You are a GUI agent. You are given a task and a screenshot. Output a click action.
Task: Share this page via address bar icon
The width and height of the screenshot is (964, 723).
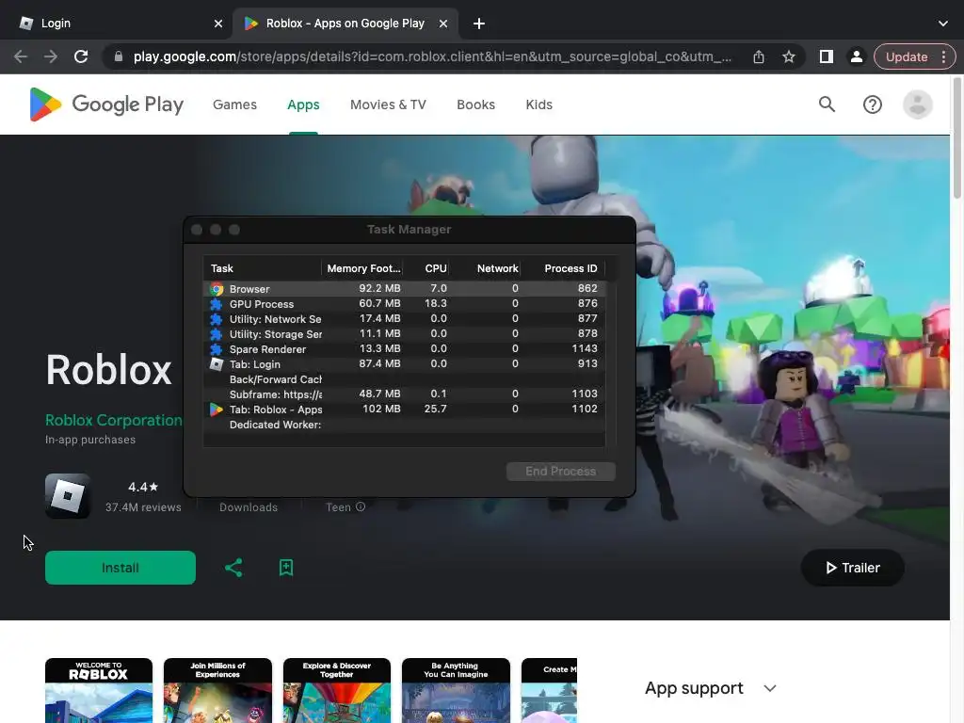[759, 56]
